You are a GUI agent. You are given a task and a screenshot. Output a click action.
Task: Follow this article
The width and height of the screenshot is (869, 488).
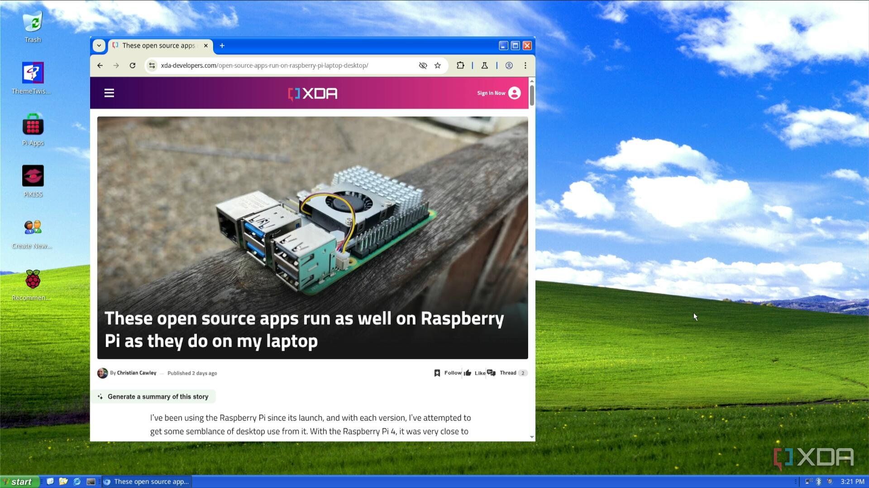448,373
